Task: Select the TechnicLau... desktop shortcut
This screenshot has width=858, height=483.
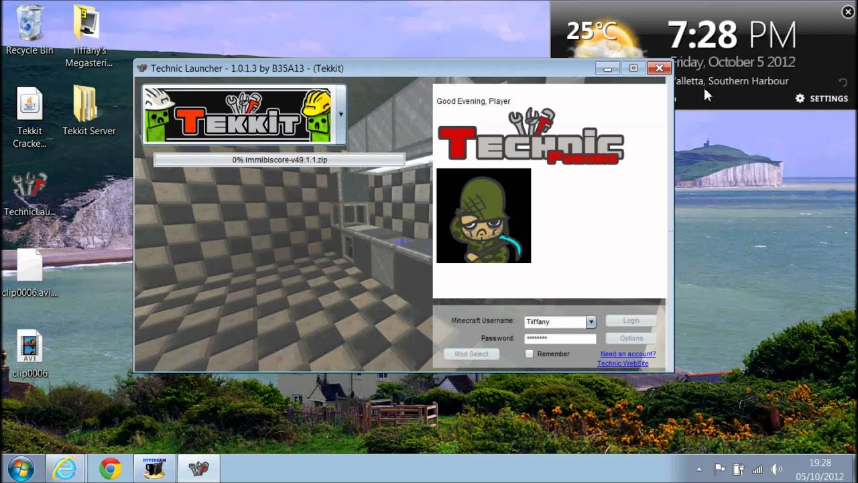Action: (29, 194)
